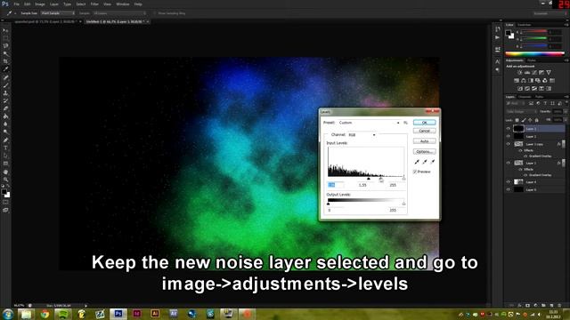Select the Blur tool

(5, 124)
